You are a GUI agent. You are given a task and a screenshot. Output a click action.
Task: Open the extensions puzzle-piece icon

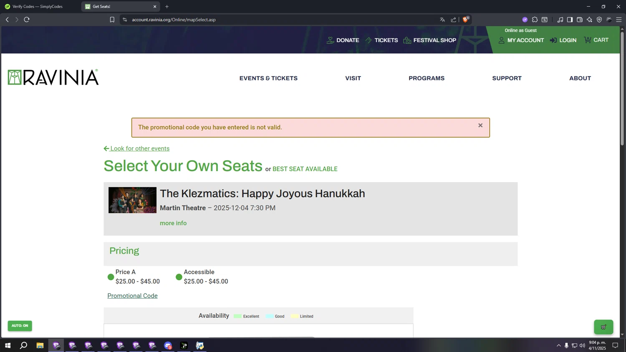click(535, 20)
